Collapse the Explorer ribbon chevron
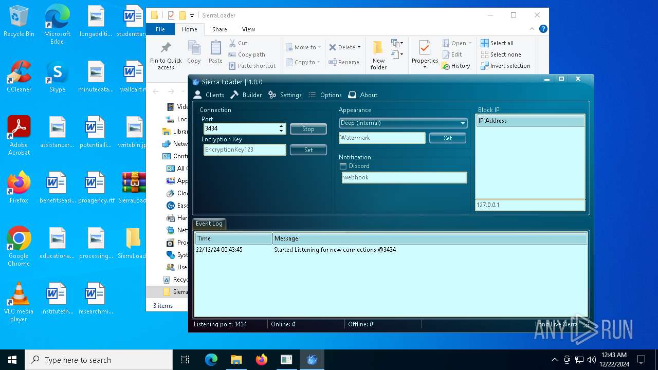The width and height of the screenshot is (658, 370). tap(533, 29)
